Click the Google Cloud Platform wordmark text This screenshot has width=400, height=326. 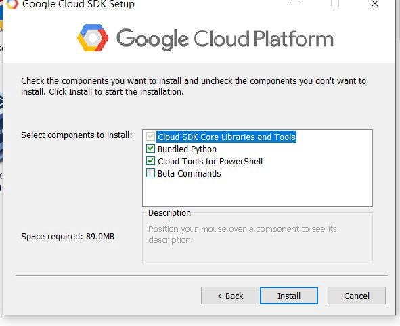click(x=225, y=39)
